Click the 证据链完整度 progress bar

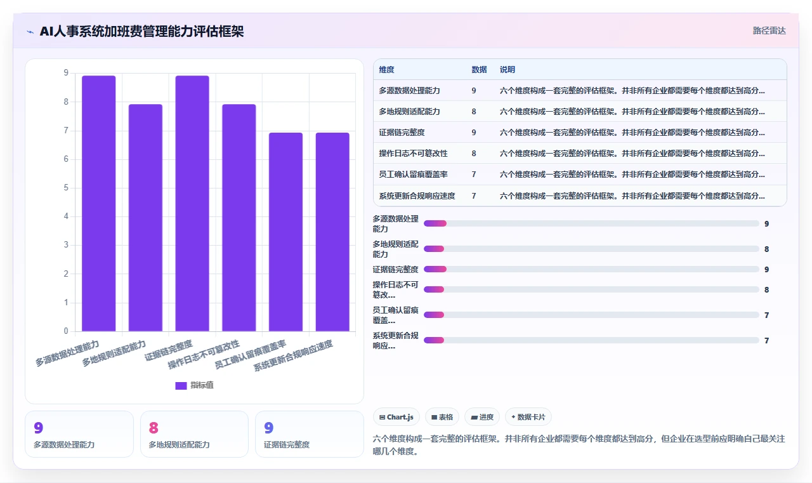[591, 269]
